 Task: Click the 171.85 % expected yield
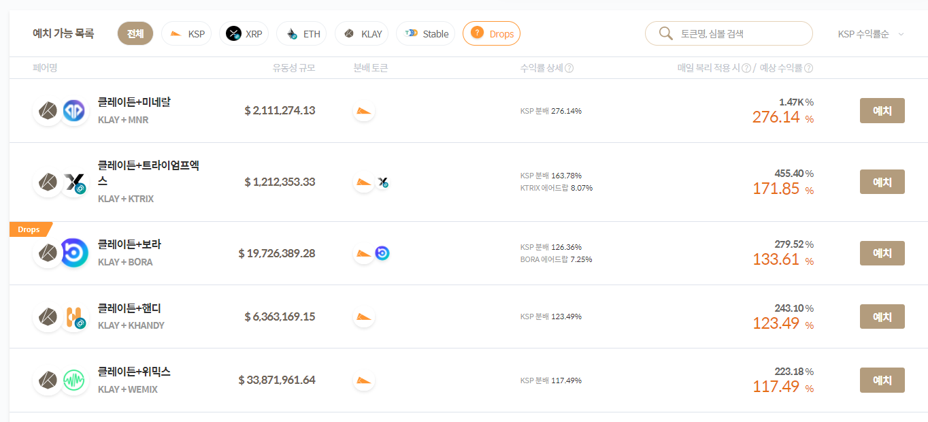click(783, 189)
